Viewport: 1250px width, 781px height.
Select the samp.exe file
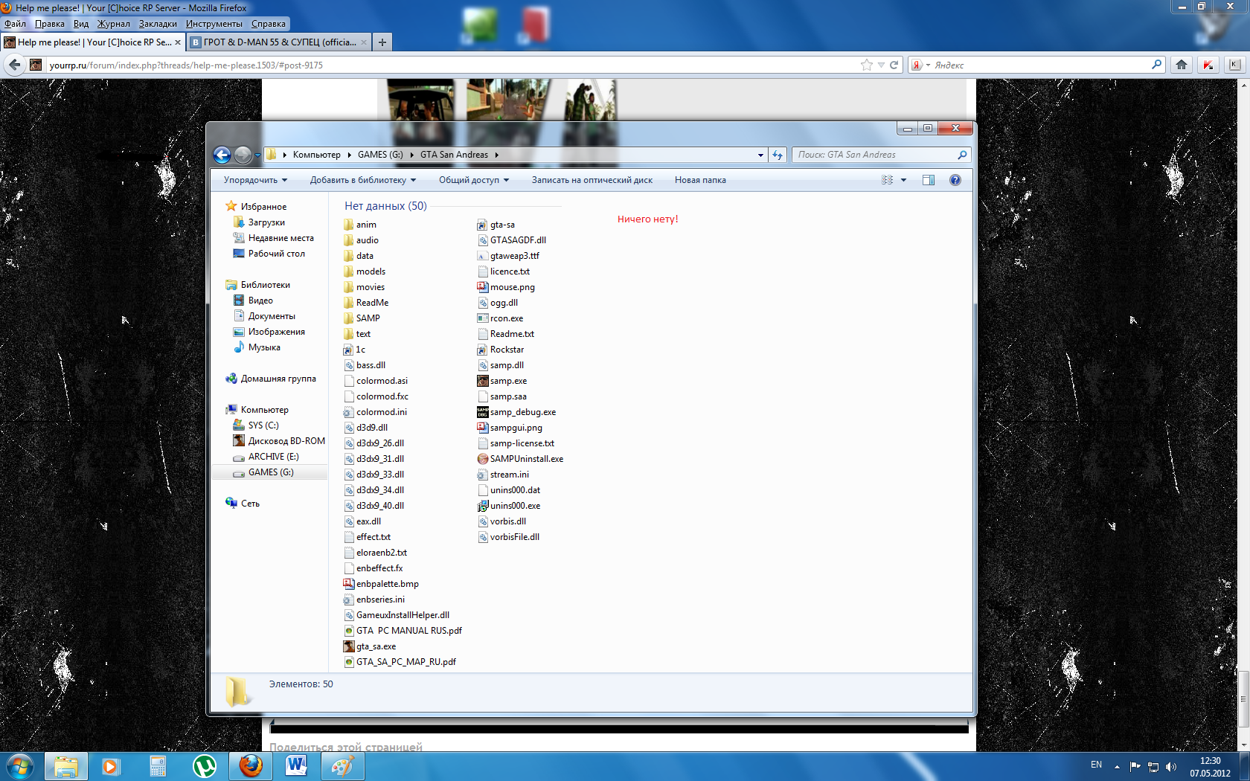(502, 381)
